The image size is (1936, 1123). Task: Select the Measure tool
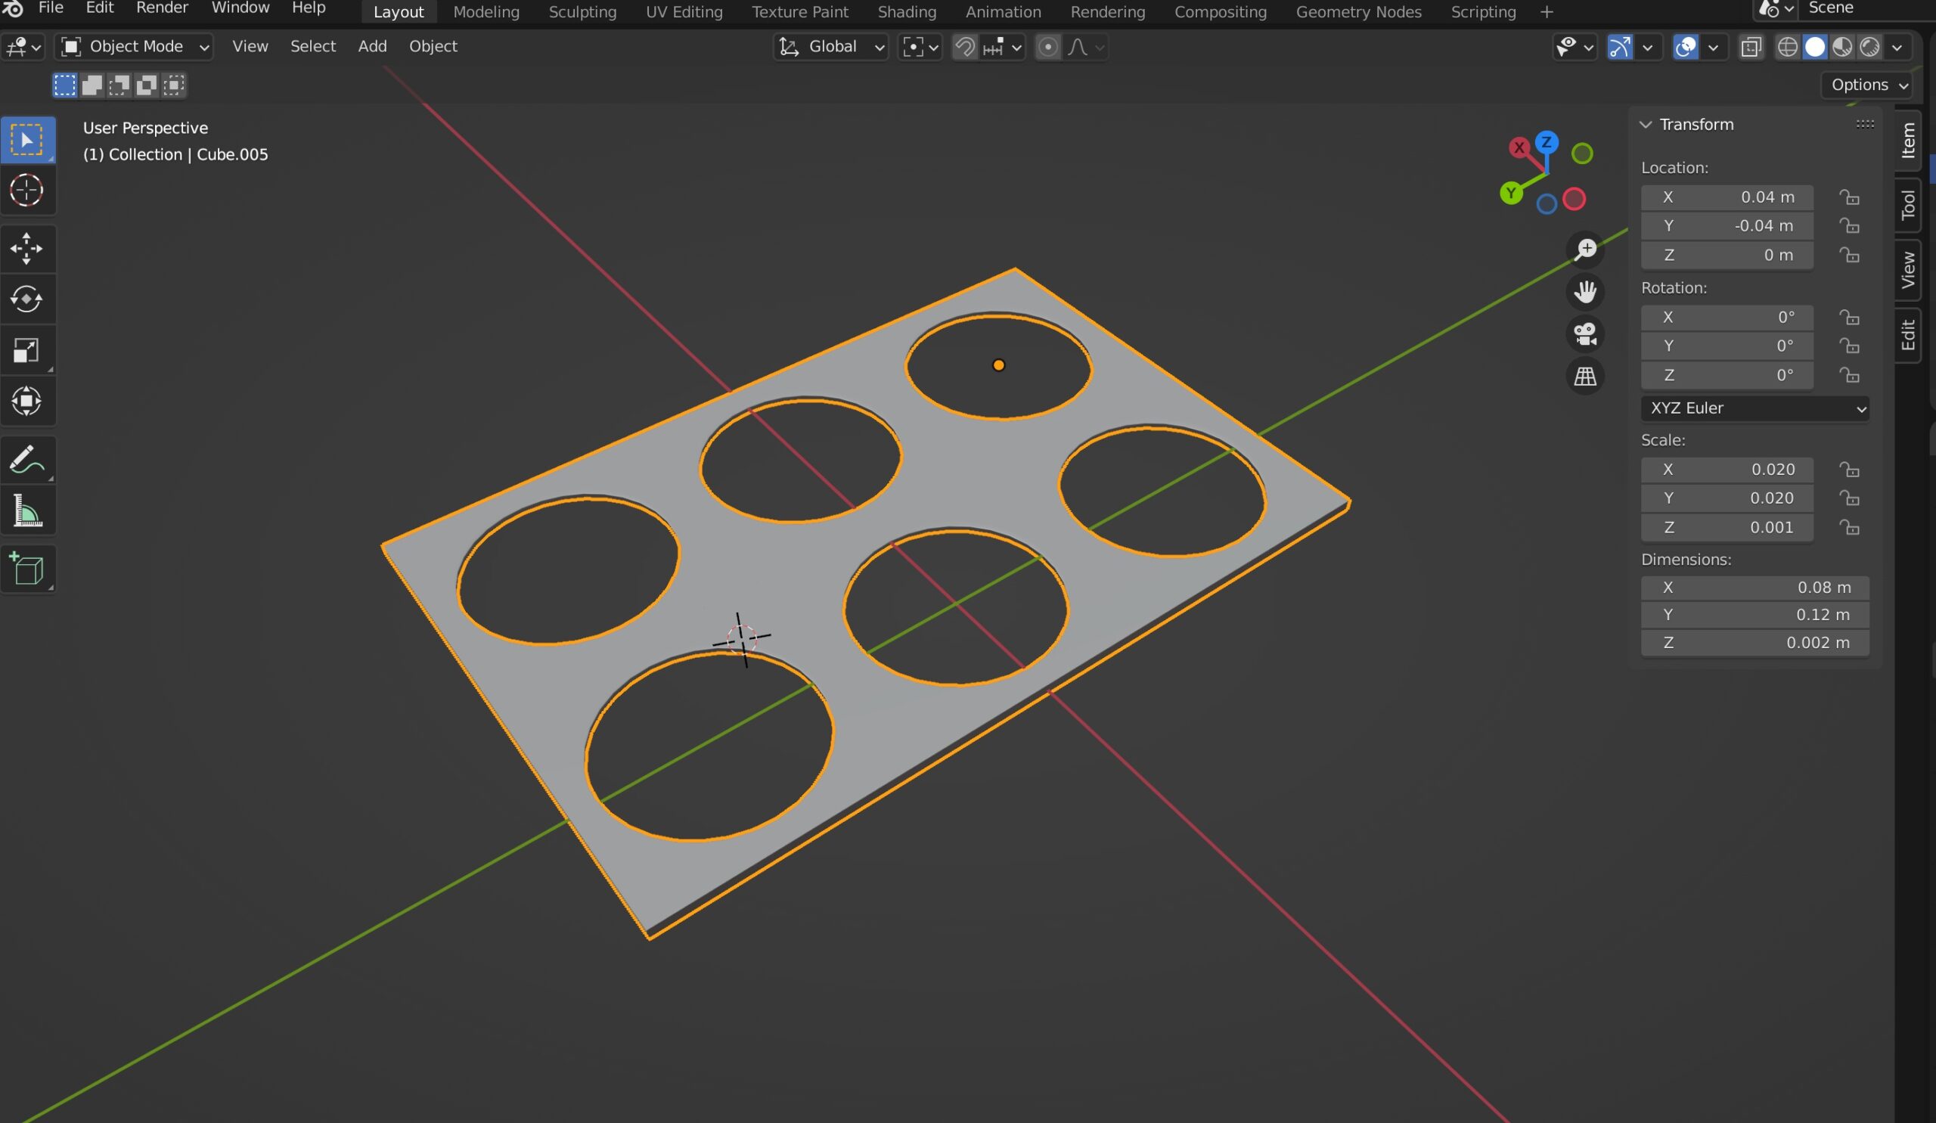point(28,510)
